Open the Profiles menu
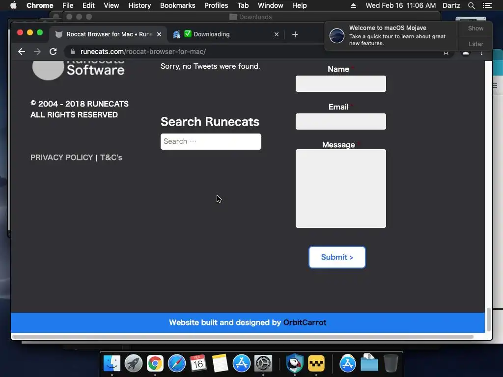 [216, 5]
